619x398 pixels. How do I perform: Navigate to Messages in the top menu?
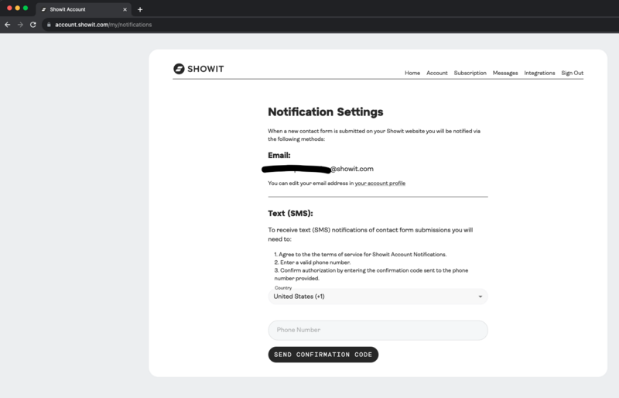point(505,73)
